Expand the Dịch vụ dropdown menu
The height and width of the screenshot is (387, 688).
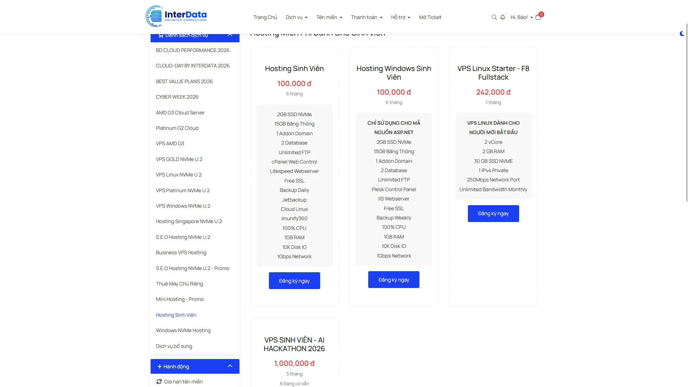pos(296,17)
